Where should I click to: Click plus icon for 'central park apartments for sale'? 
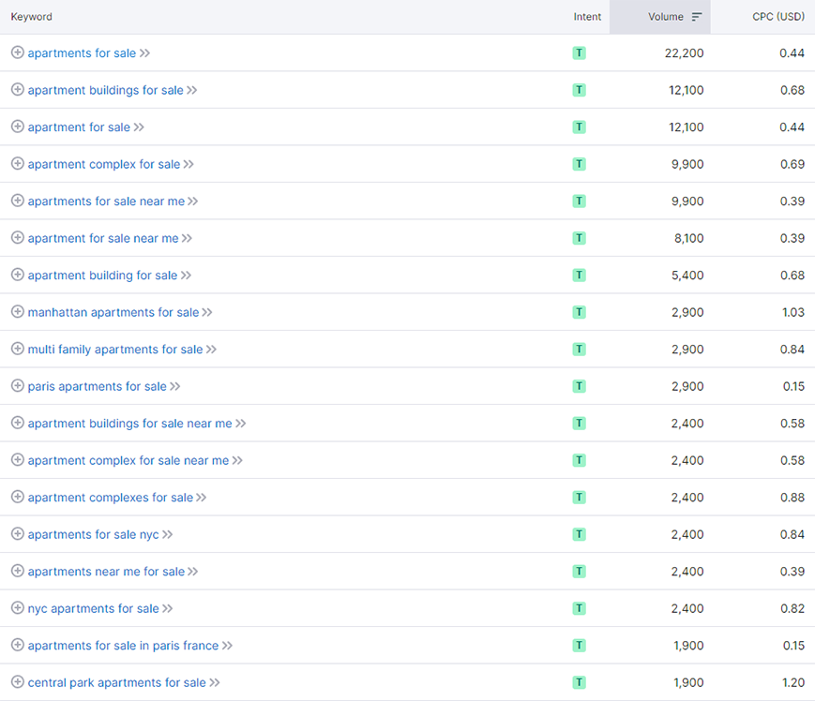17,682
